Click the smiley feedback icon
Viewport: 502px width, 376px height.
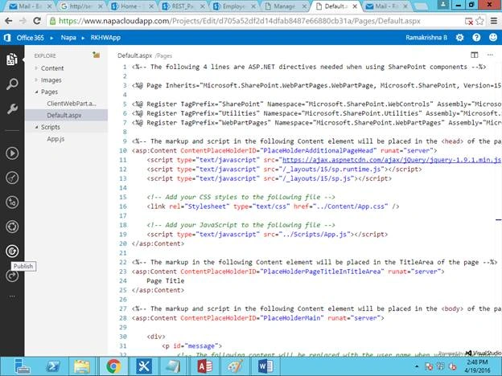493,38
